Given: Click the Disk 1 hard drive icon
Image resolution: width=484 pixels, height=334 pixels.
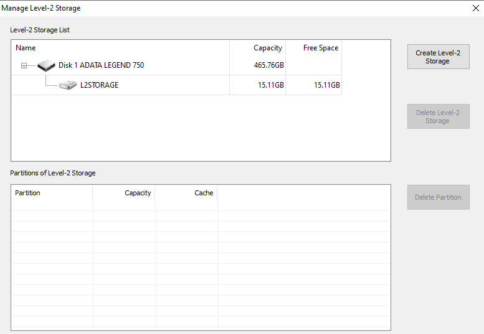Looking at the screenshot, I should coord(46,65).
